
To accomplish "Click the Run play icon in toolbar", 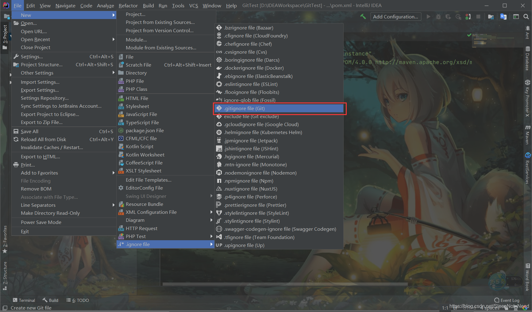I will (x=428, y=17).
